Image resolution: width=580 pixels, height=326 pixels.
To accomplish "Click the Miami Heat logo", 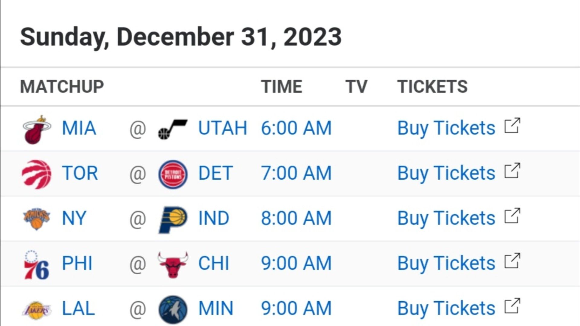I will pyautogui.click(x=37, y=129).
